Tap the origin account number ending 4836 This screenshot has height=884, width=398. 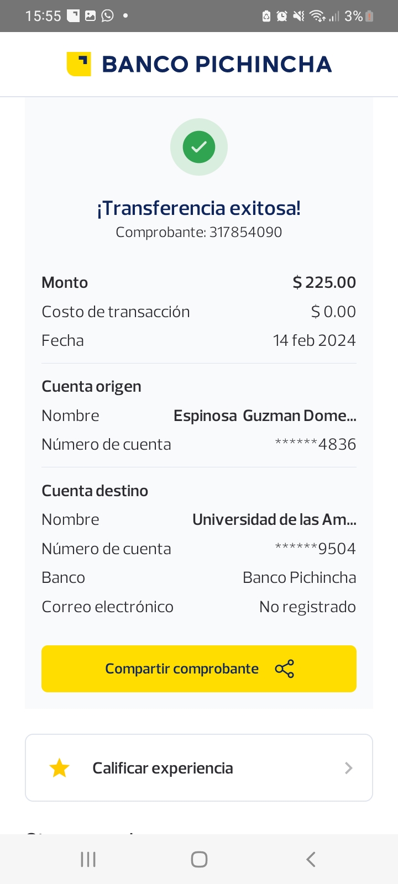[316, 444]
